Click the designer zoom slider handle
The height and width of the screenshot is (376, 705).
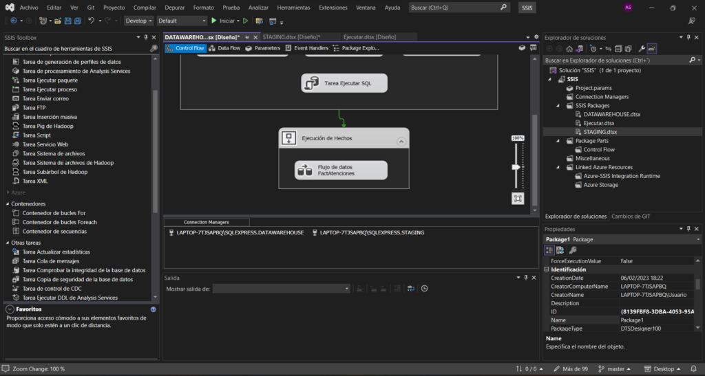coord(516,166)
